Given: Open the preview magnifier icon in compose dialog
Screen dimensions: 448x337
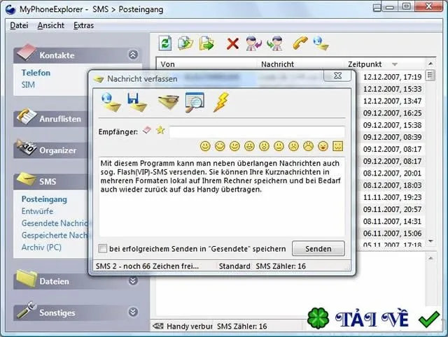Looking at the screenshot, I should pos(195,102).
